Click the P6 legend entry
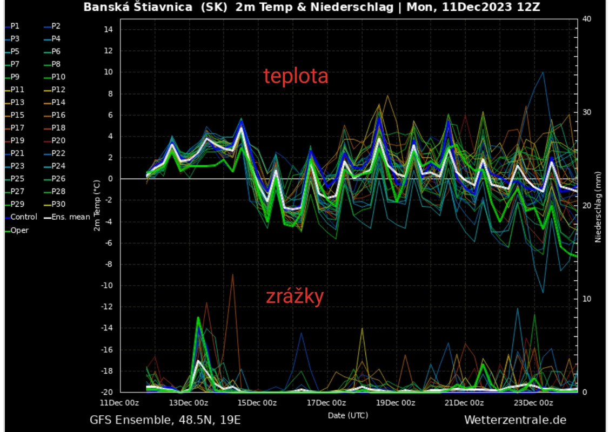The image size is (609, 432). point(52,52)
